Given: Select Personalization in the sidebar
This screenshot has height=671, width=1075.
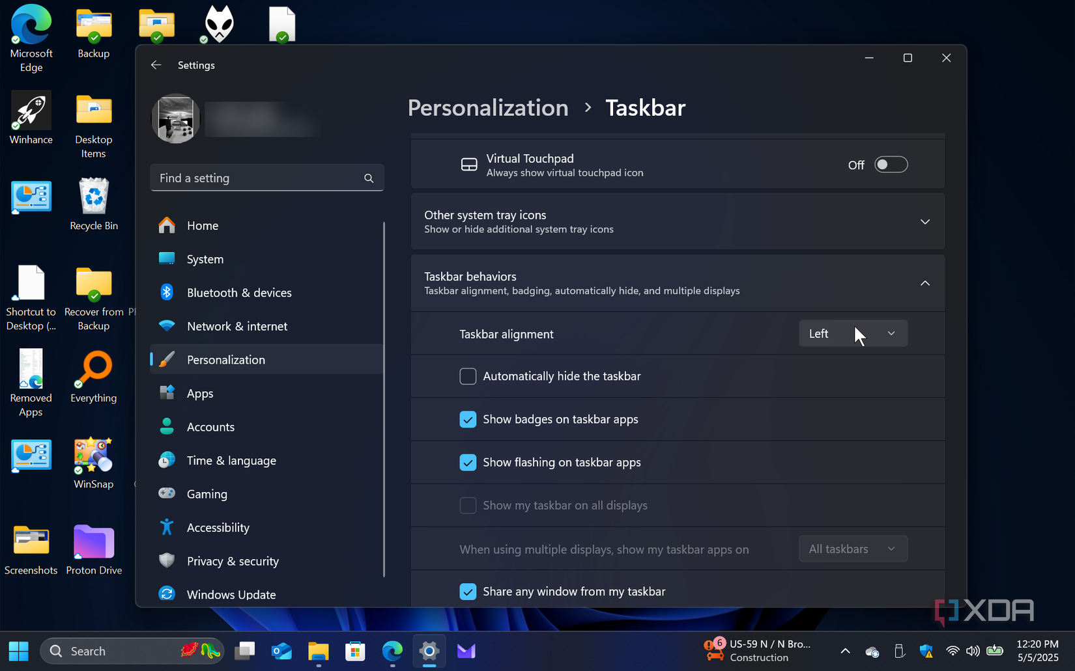Looking at the screenshot, I should (x=266, y=360).
